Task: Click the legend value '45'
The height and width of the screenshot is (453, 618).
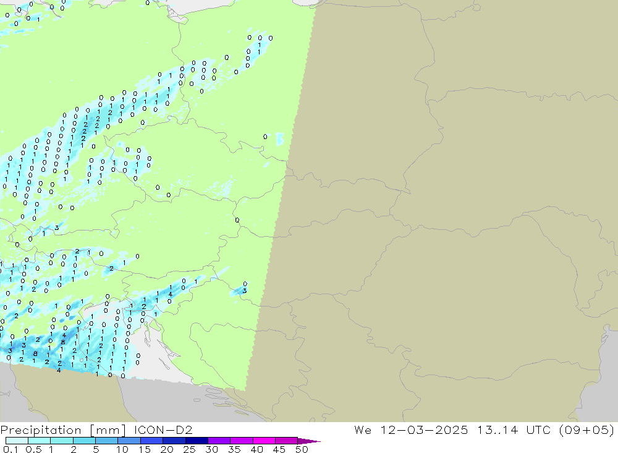Action: pos(279,449)
